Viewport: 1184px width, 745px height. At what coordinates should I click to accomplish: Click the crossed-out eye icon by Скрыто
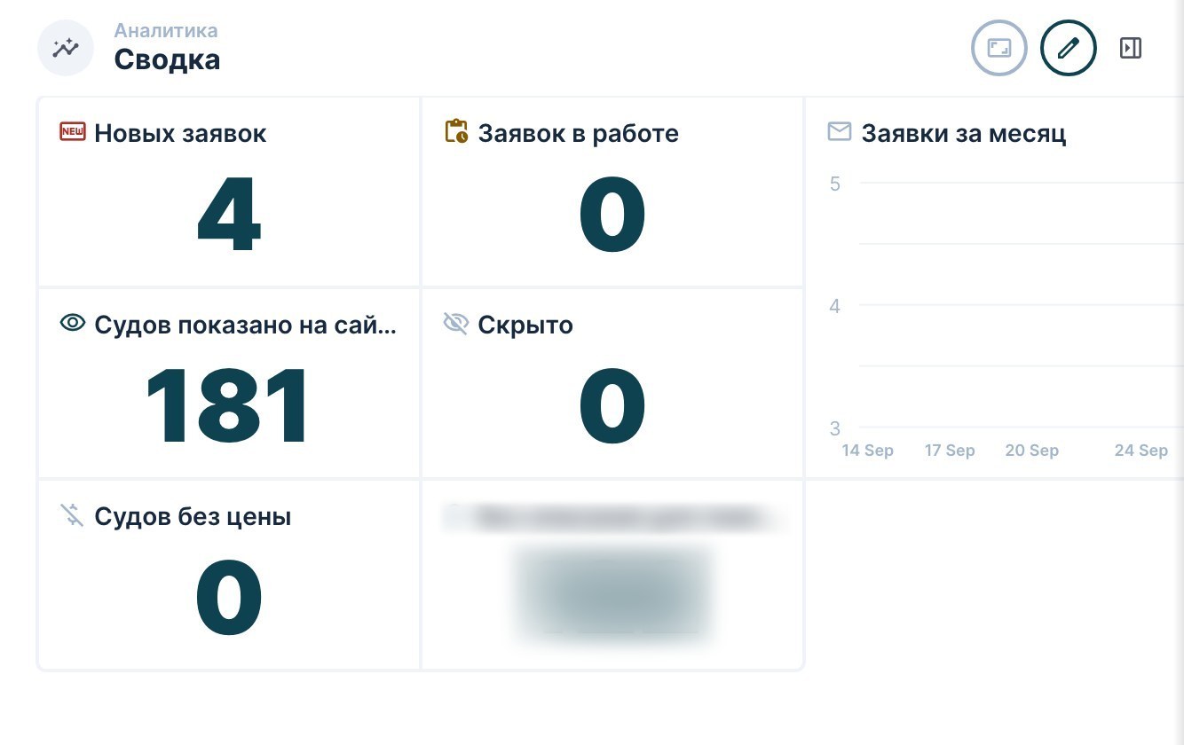[455, 324]
